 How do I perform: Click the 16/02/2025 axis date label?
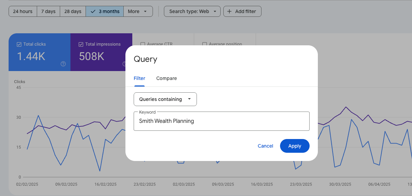[x=105, y=184]
